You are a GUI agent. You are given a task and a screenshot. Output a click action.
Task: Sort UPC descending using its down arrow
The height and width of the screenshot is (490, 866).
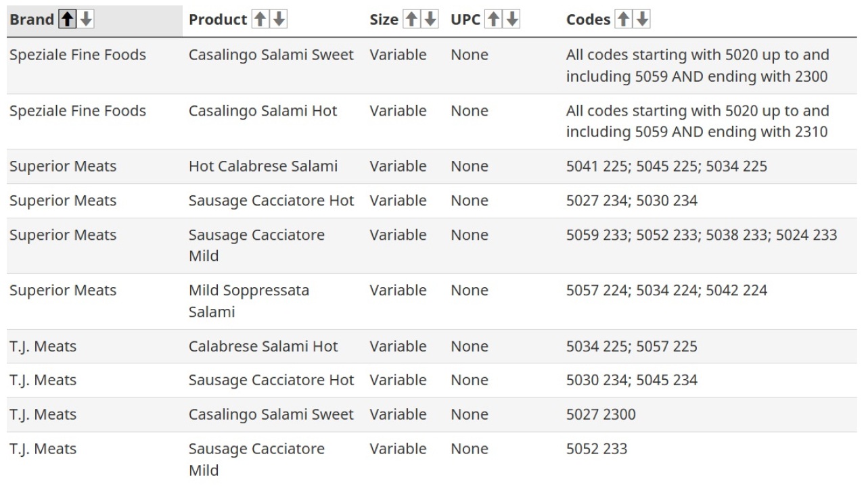(511, 20)
